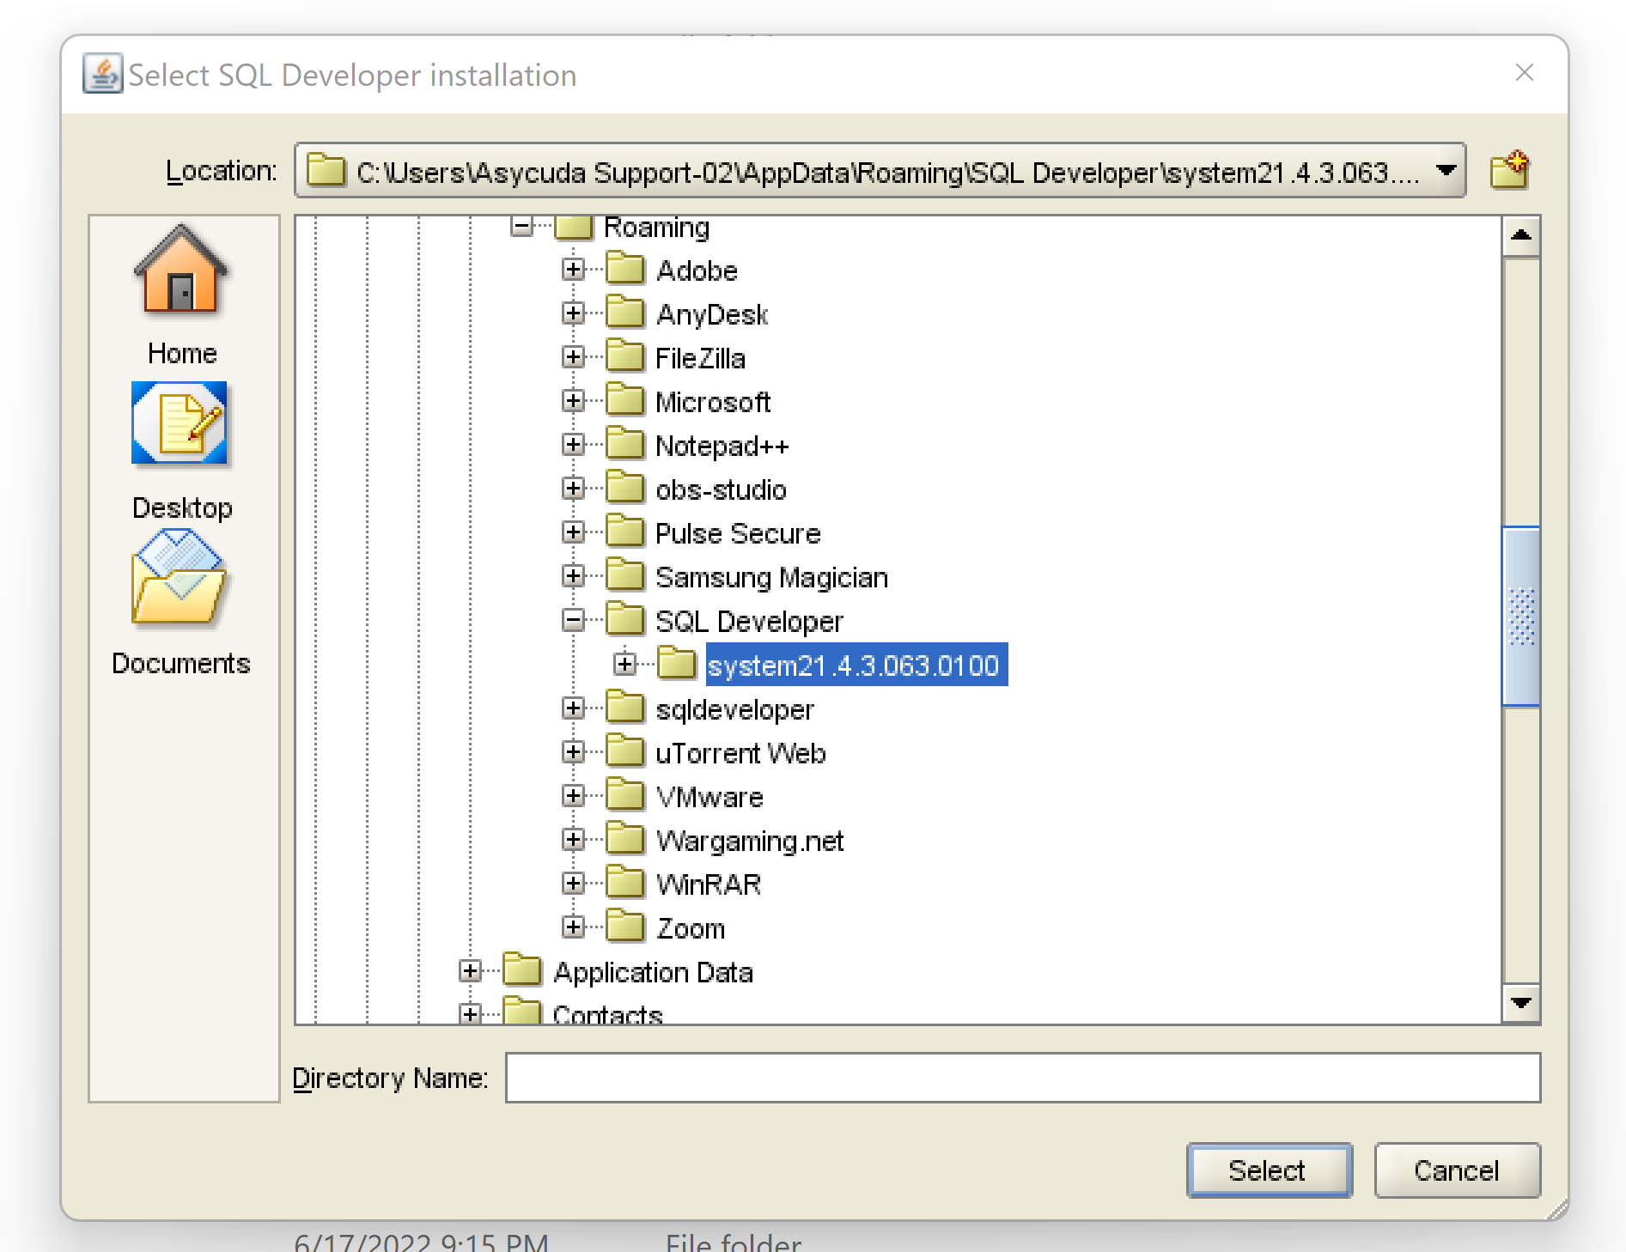
Task: Click the scrollbar up arrow
Action: tap(1521, 235)
